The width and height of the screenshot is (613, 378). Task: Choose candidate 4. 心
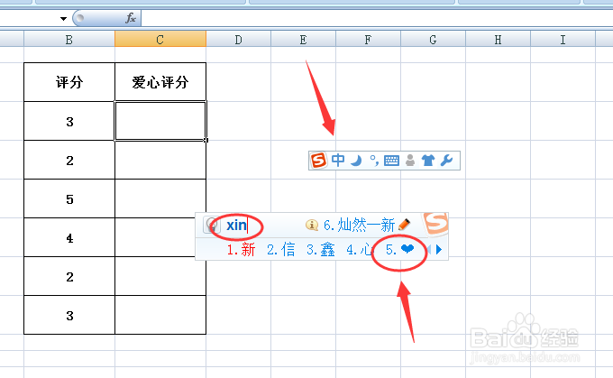[x=359, y=249]
